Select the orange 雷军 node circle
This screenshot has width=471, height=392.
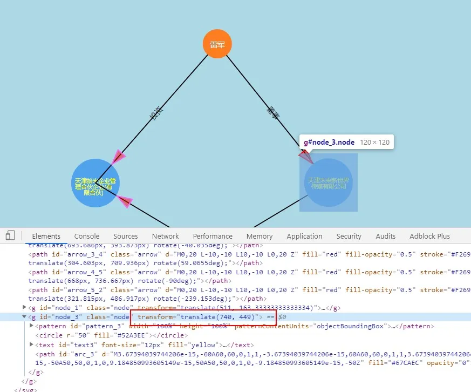(x=217, y=44)
